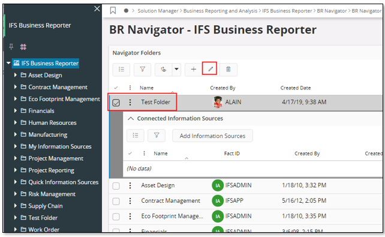Open the dropdown arrow next to the share icon

pyautogui.click(x=176, y=69)
